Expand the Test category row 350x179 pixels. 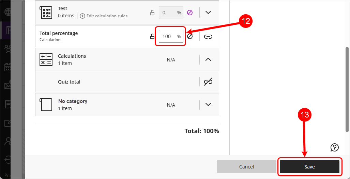(x=208, y=13)
